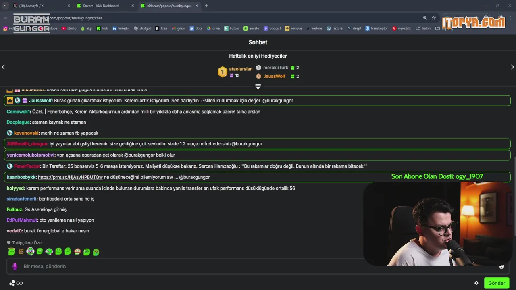Open the tab search dropdown chevron

pos(5,6)
